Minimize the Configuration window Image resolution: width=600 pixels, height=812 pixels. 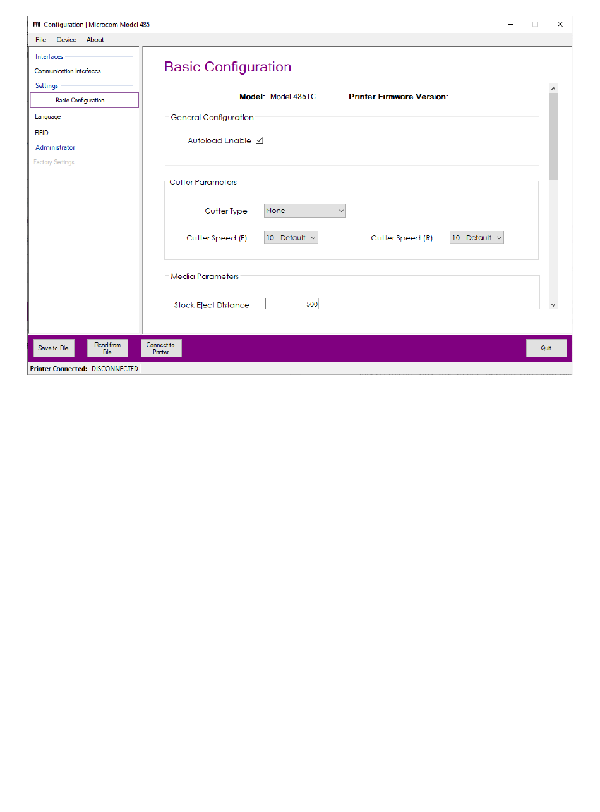click(510, 25)
